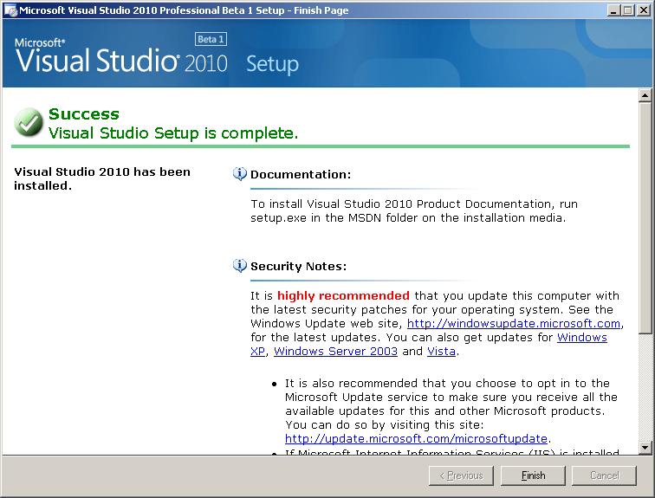Screen dimensions: 655x498
Task: Click the green success checkmark icon
Action: pyautogui.click(x=29, y=122)
